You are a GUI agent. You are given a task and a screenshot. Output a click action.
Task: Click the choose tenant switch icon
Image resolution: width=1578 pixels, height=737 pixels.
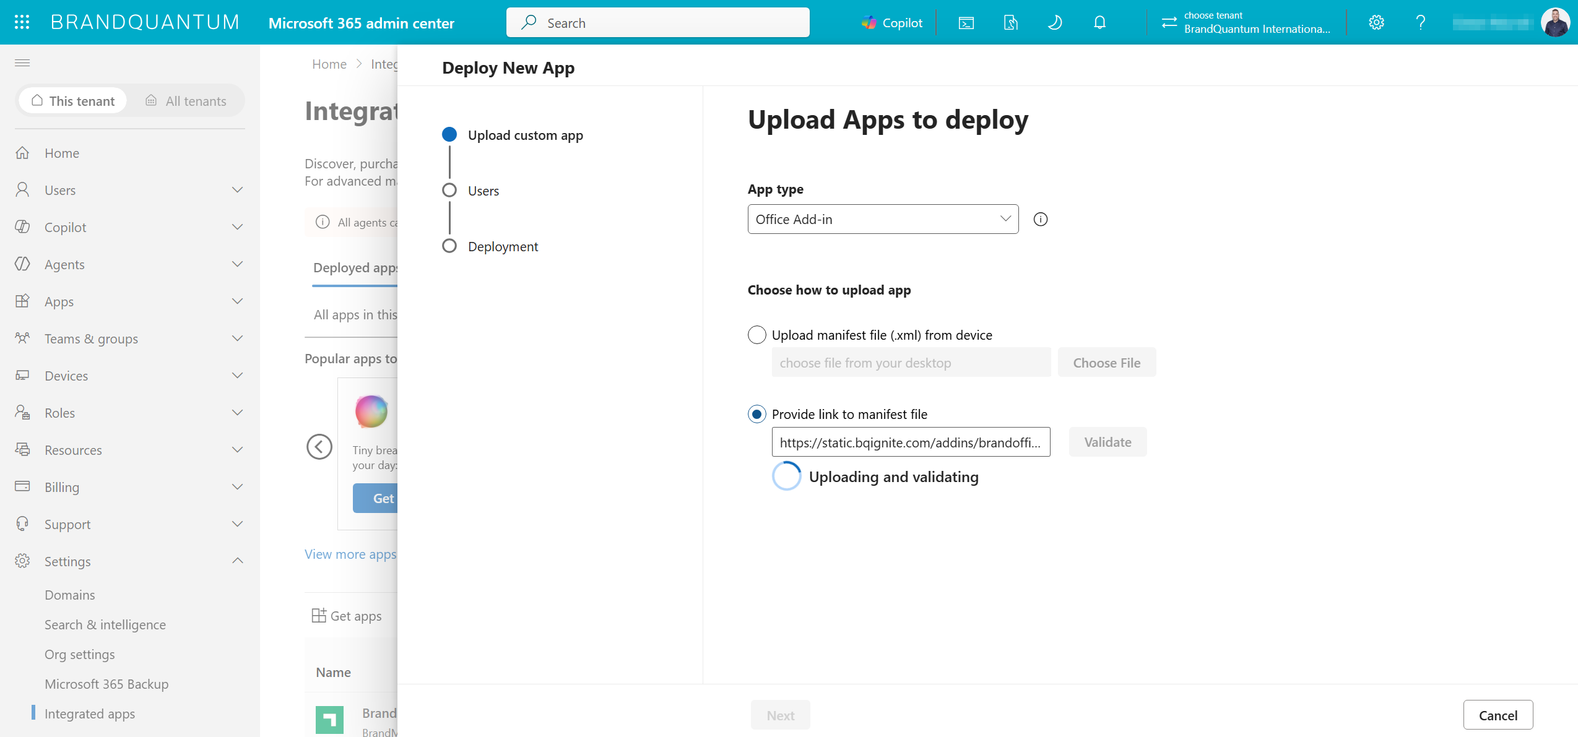[x=1169, y=23]
